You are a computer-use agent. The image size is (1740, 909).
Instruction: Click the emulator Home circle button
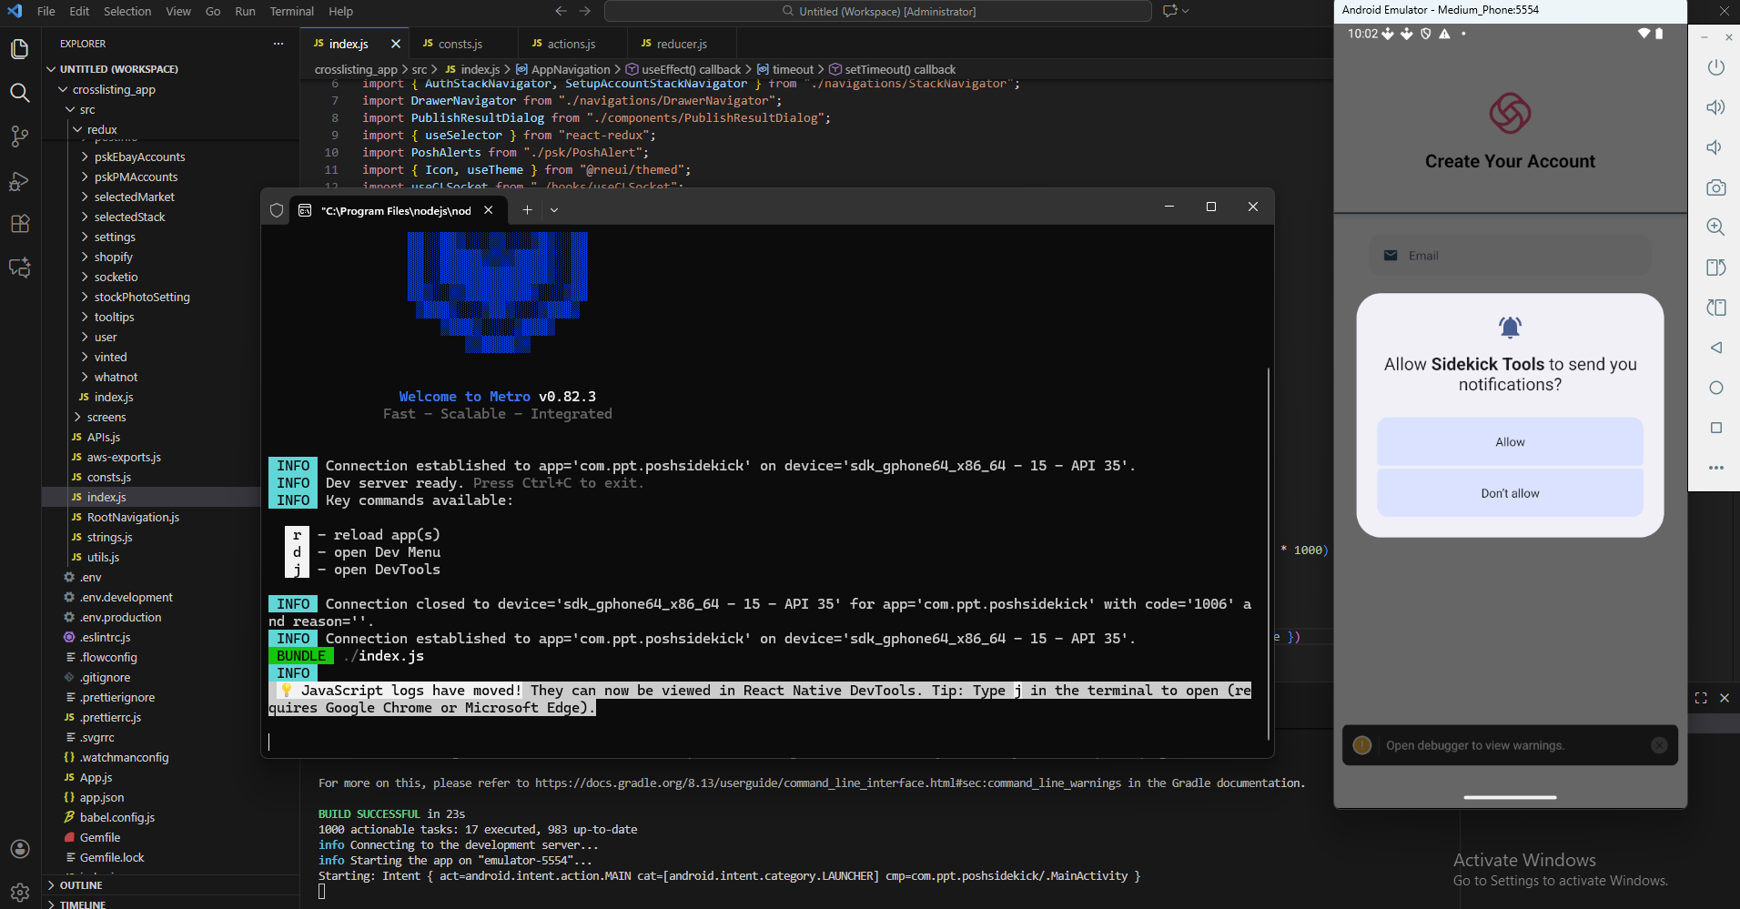click(x=1715, y=388)
